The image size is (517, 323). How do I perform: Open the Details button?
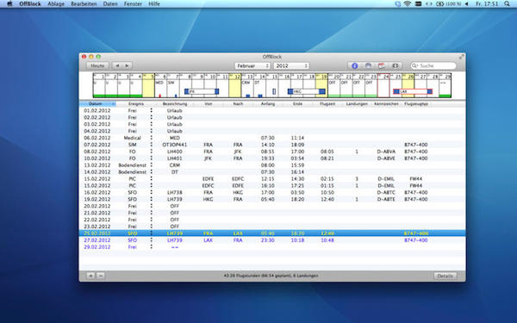tap(445, 276)
